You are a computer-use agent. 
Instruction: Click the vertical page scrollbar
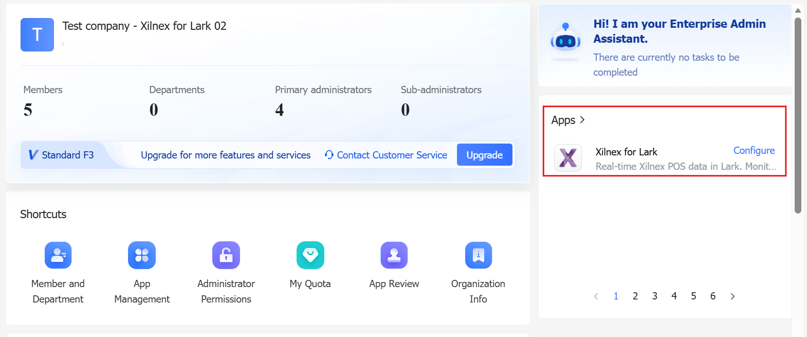(x=798, y=115)
